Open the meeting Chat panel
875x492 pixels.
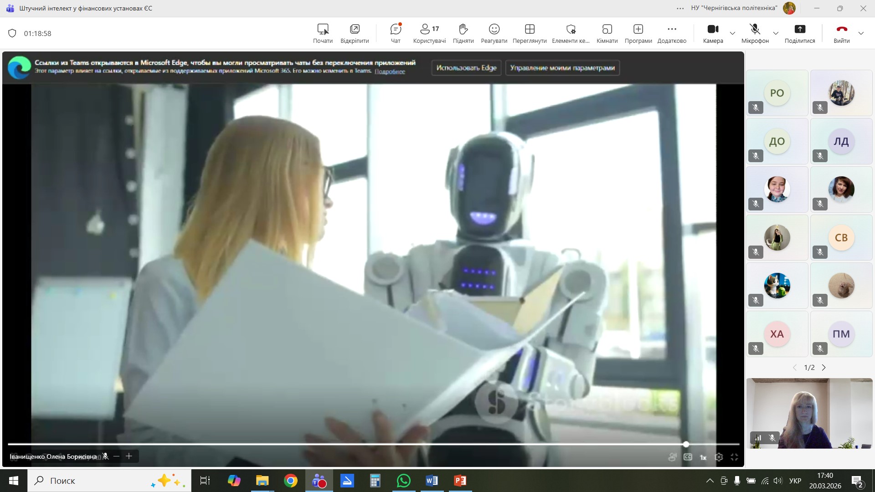point(396,33)
